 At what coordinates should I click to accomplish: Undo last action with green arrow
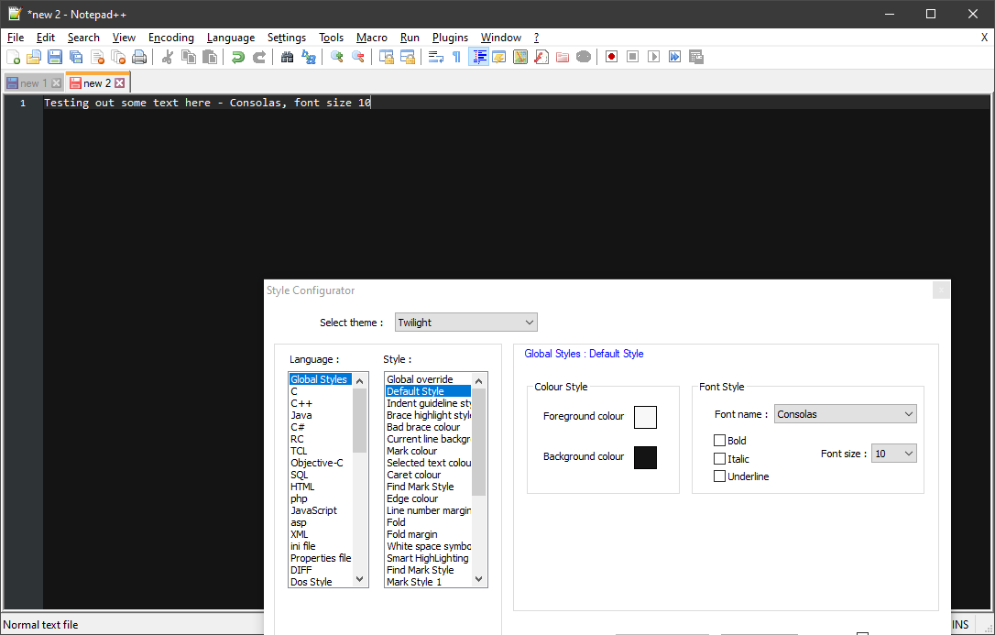click(238, 57)
